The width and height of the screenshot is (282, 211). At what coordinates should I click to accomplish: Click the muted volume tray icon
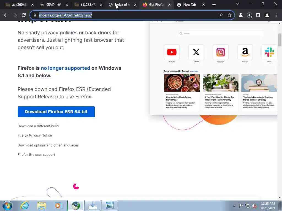click(254, 206)
